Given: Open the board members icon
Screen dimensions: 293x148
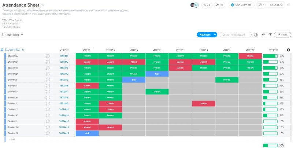Looking at the screenshot, I should click(262, 5).
